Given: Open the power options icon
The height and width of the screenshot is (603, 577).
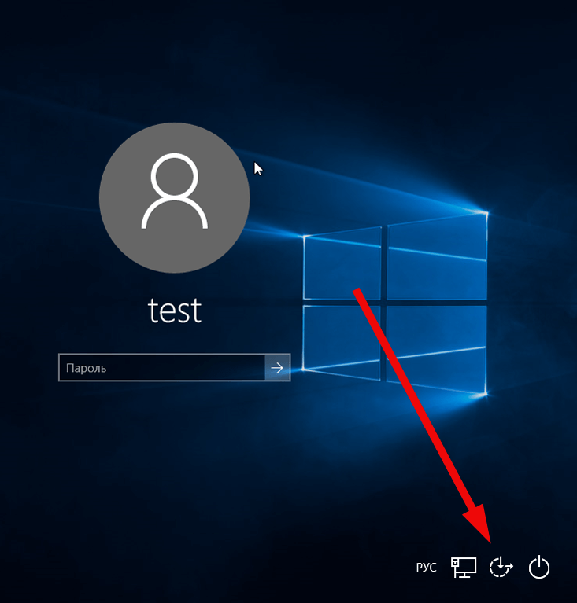Looking at the screenshot, I should [539, 567].
